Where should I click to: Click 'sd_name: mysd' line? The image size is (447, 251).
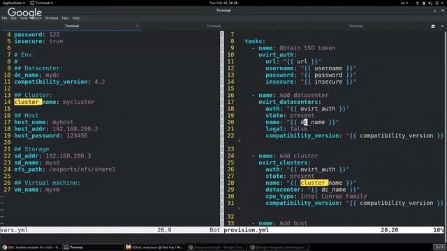(x=37, y=162)
